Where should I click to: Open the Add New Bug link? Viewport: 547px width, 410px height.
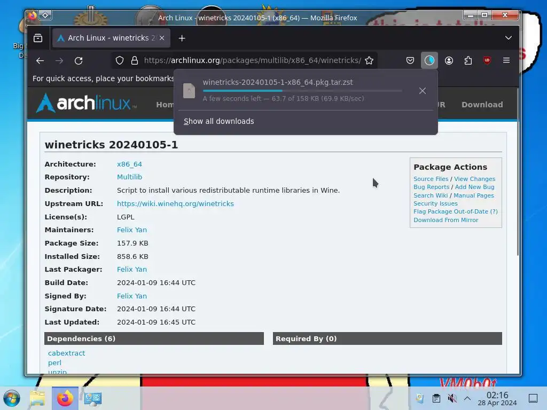point(474,187)
